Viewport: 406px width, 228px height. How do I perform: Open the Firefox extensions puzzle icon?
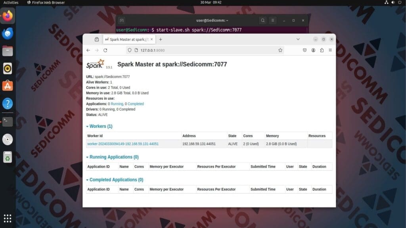coord(322,50)
